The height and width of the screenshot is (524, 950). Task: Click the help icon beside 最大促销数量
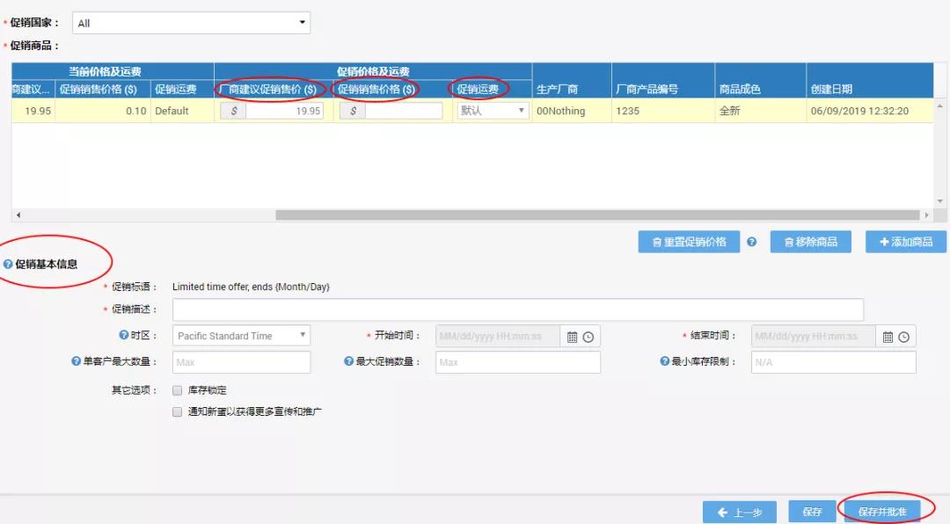pos(349,362)
